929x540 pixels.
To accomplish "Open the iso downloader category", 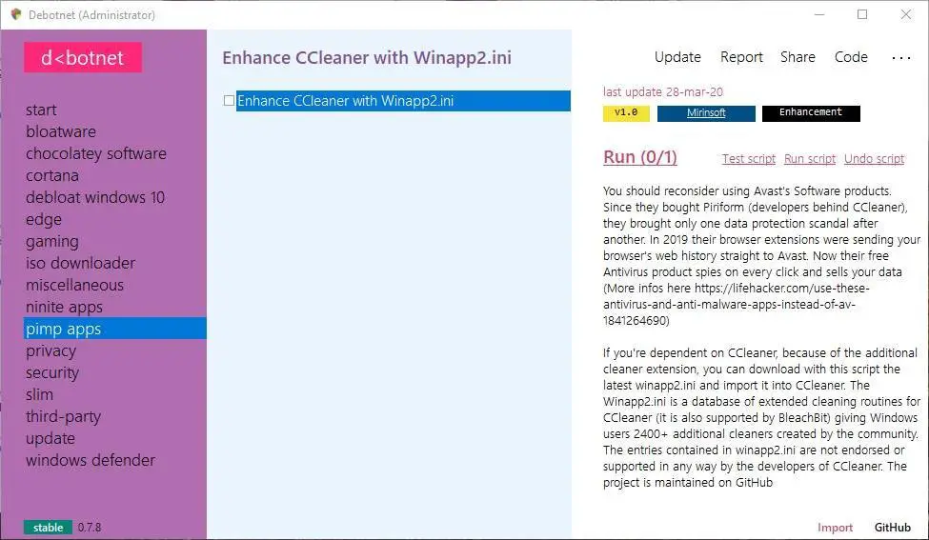I will [81, 264].
